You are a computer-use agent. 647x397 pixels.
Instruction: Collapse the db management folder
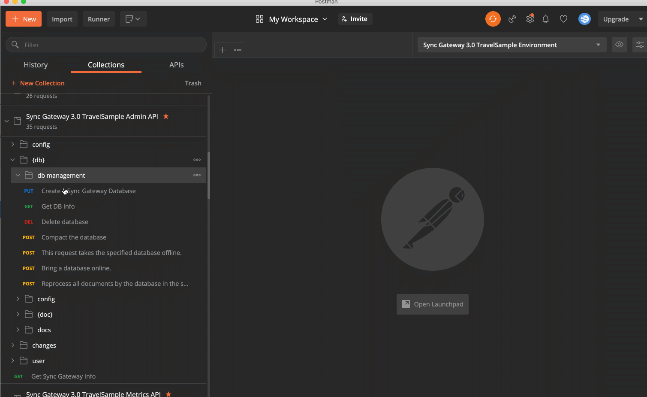tap(18, 175)
